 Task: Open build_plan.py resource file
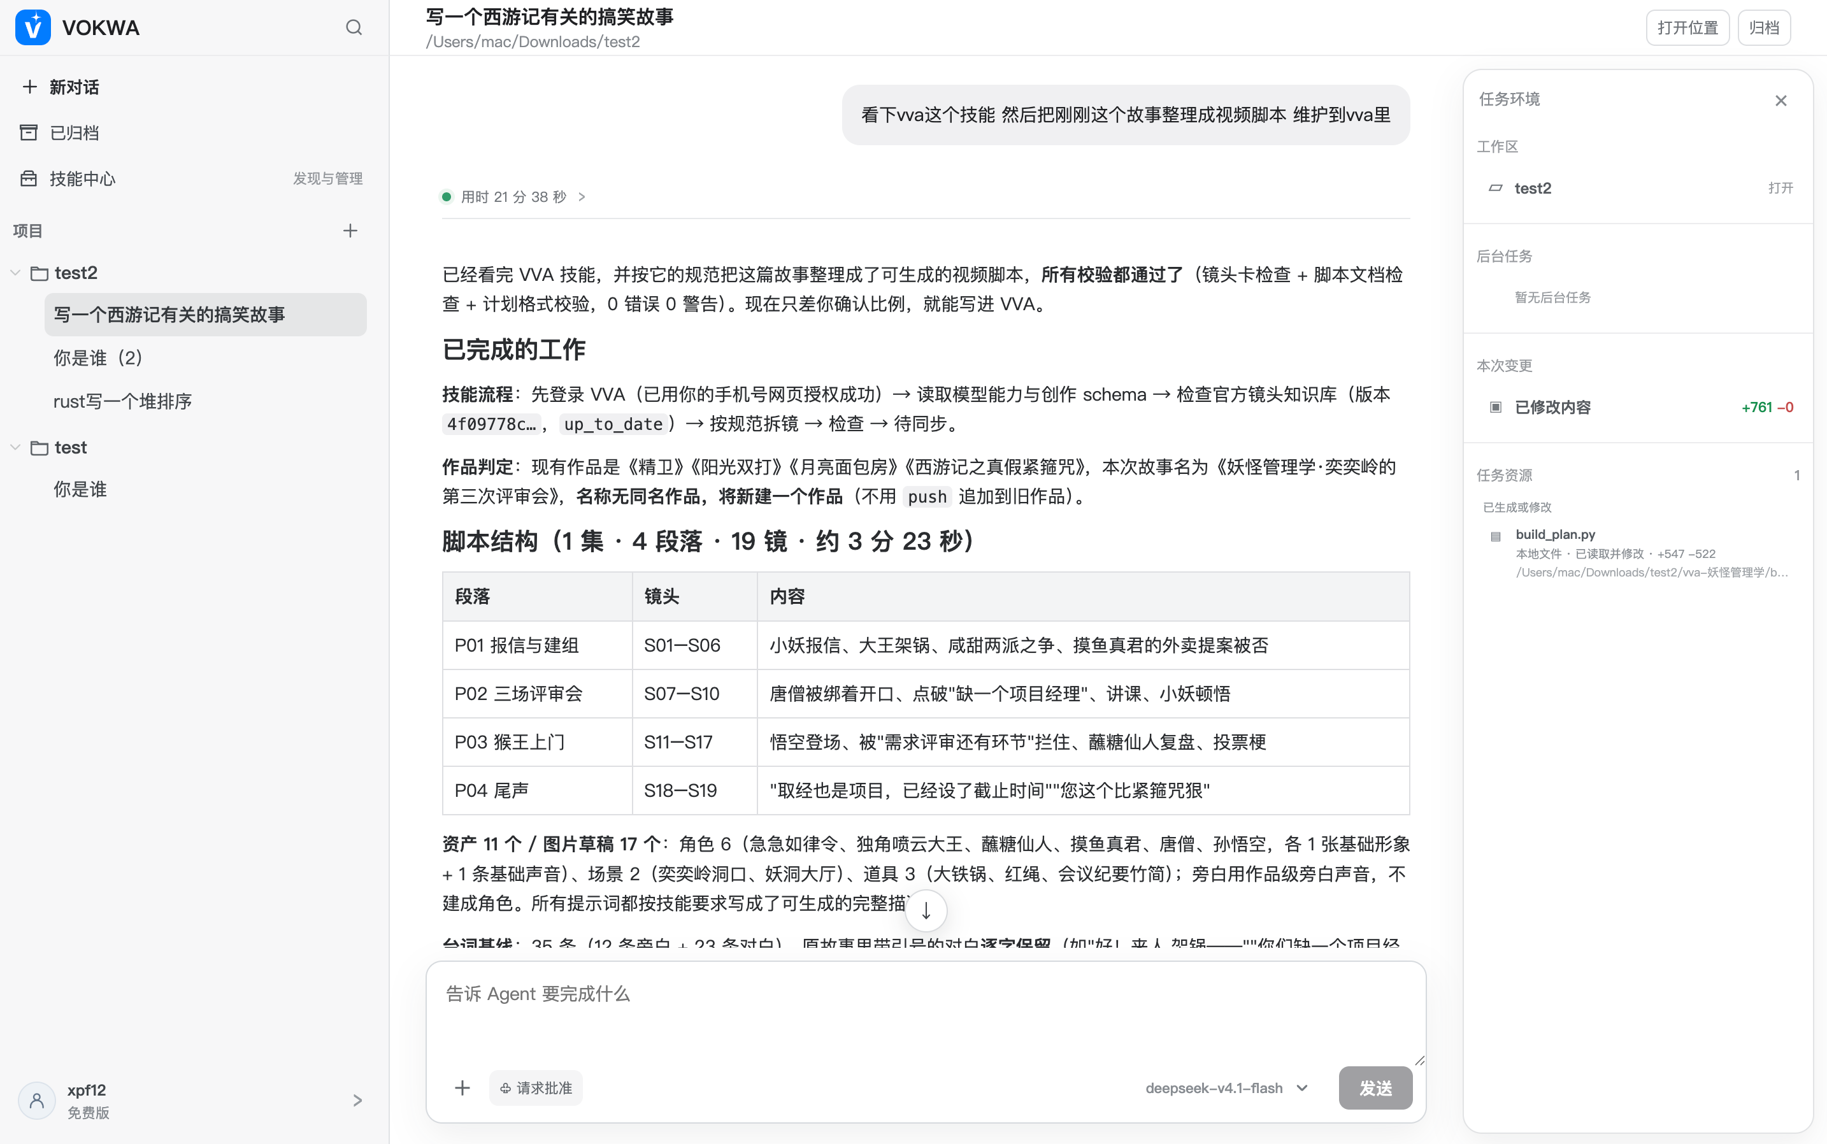pos(1638,553)
